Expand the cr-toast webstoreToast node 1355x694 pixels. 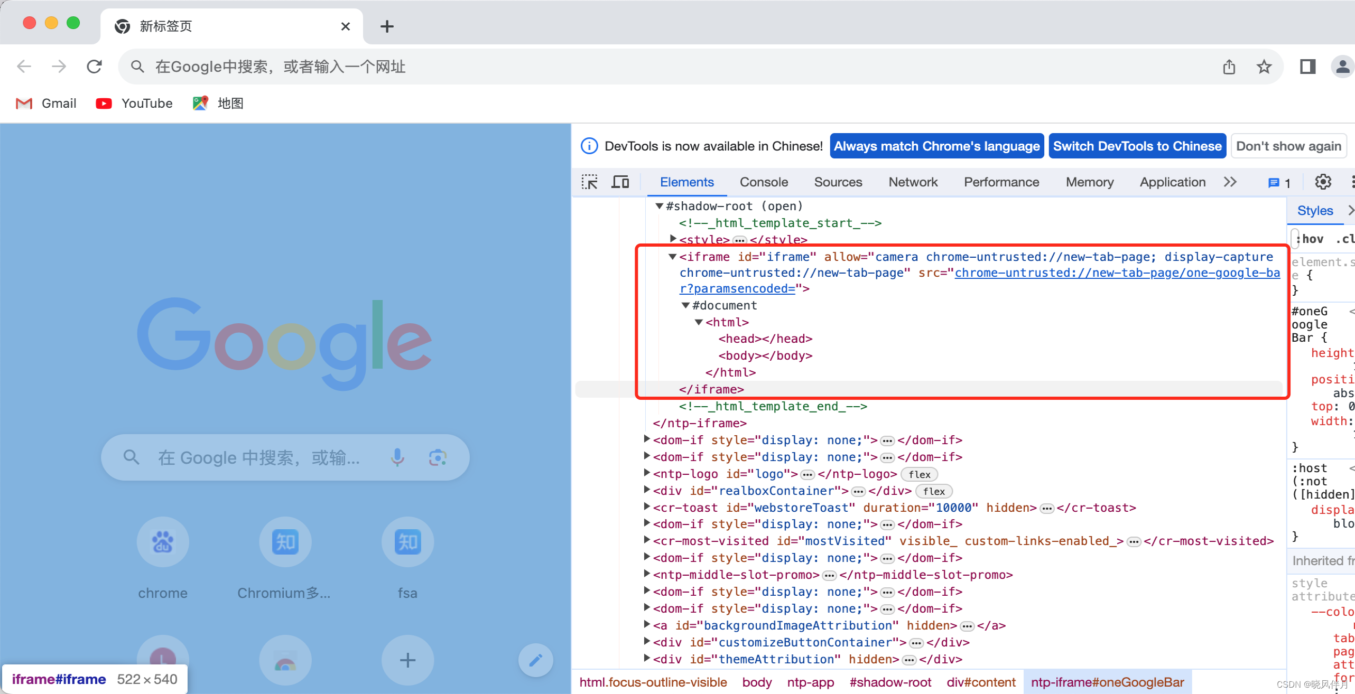[x=646, y=507]
